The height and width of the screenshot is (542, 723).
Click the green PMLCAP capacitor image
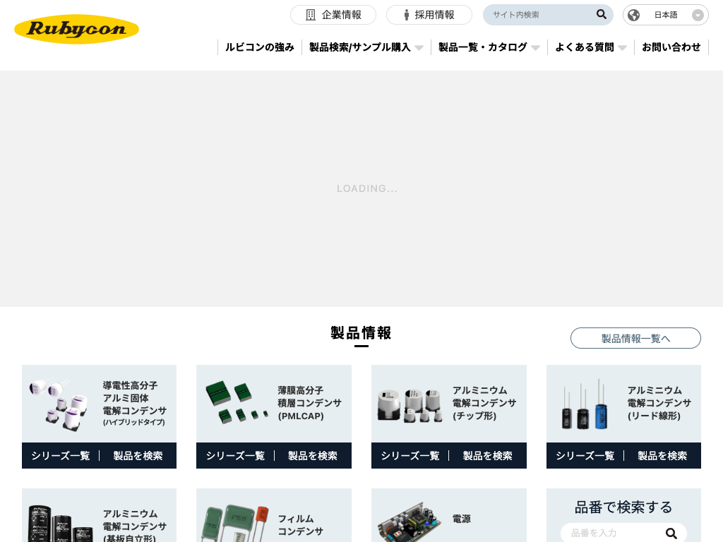[233, 402]
